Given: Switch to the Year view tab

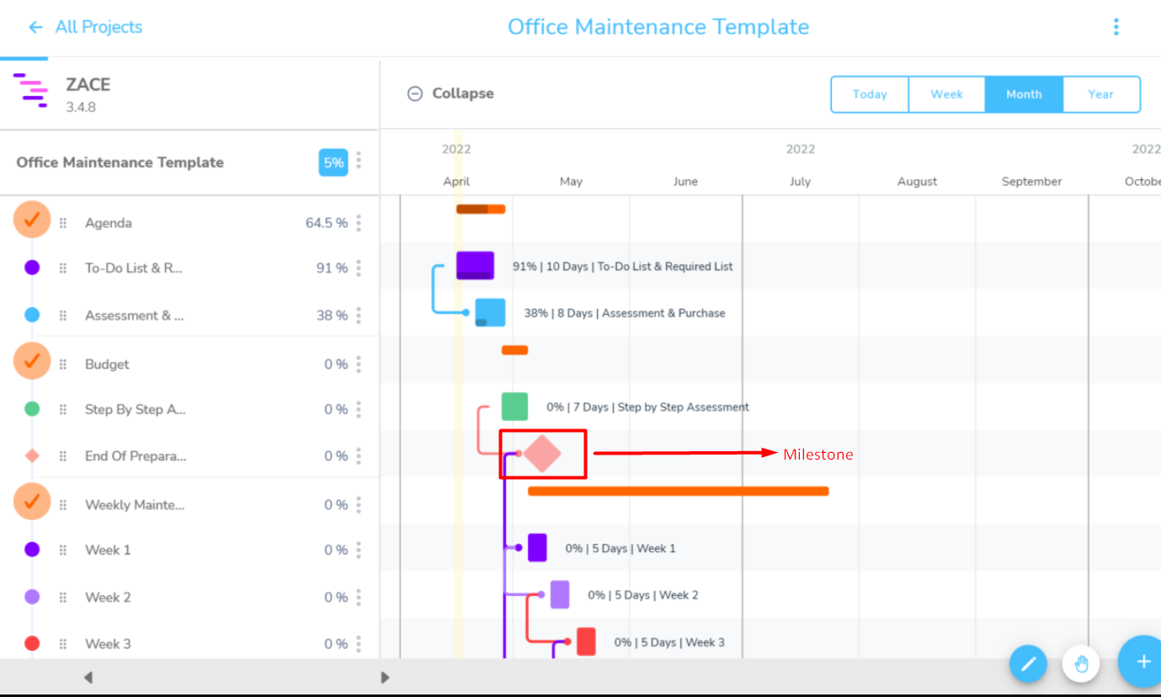Looking at the screenshot, I should coord(1101,94).
